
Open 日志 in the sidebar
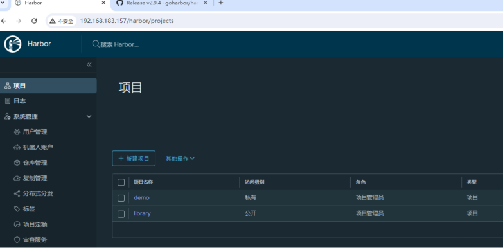pos(48,101)
